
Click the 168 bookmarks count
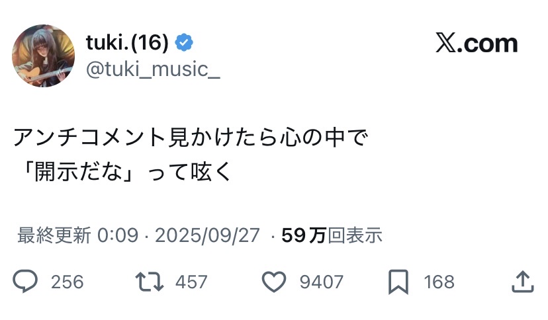[439, 282]
